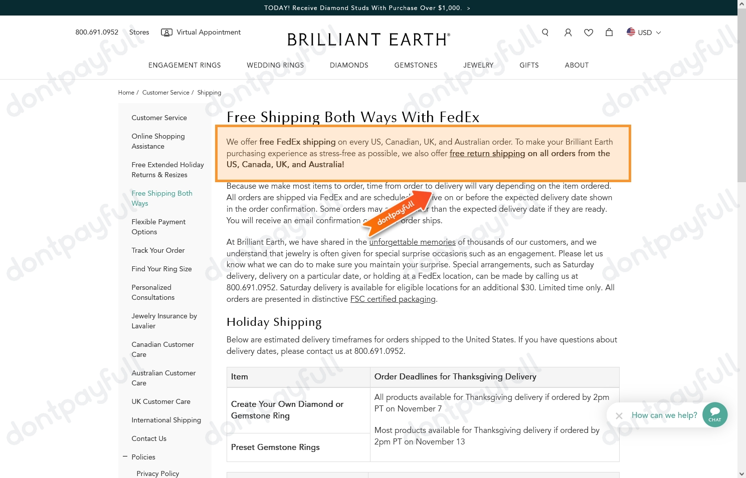Click the US flag currency icon
The image size is (746, 478).
pos(631,32)
